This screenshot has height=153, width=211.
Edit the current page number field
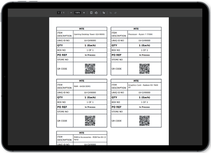point(59,13)
